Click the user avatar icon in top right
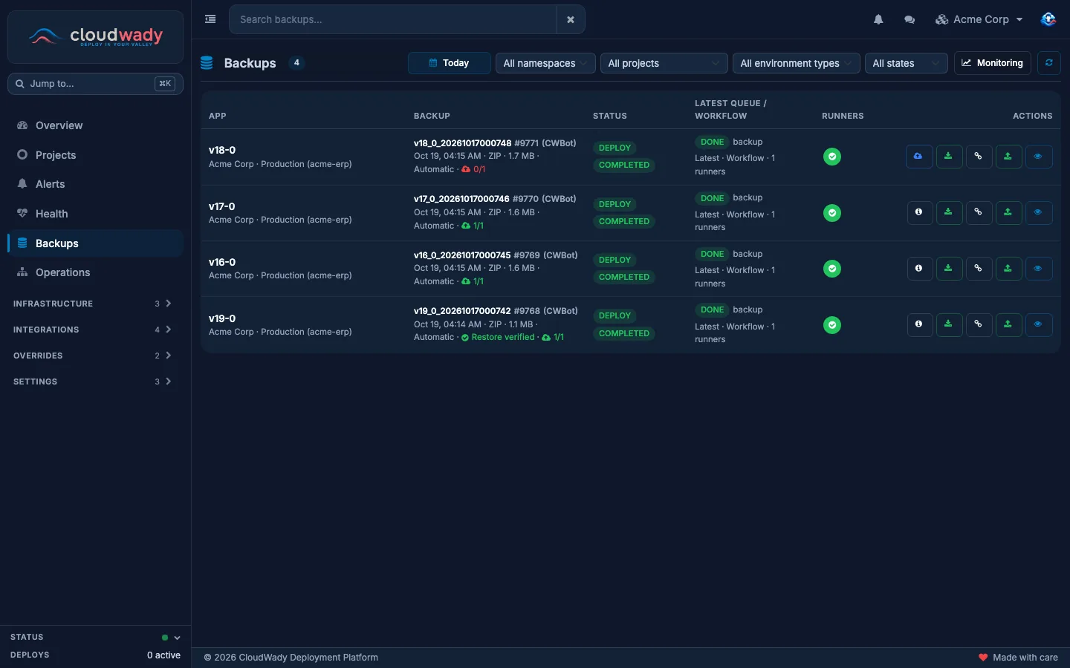Viewport: 1070px width, 668px height. coord(1048,19)
